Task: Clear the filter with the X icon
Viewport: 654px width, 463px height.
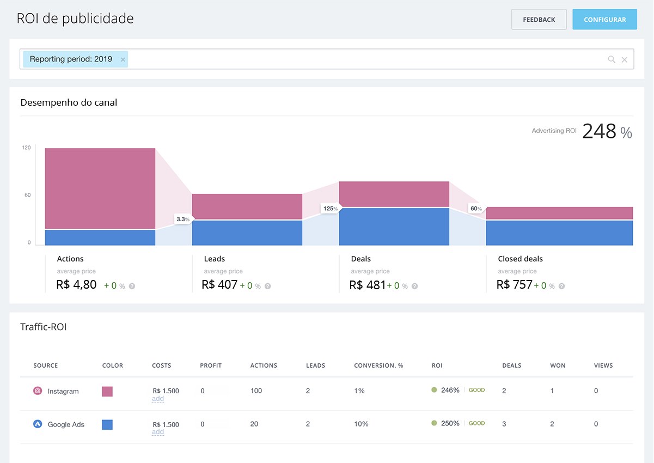Action: (x=625, y=60)
